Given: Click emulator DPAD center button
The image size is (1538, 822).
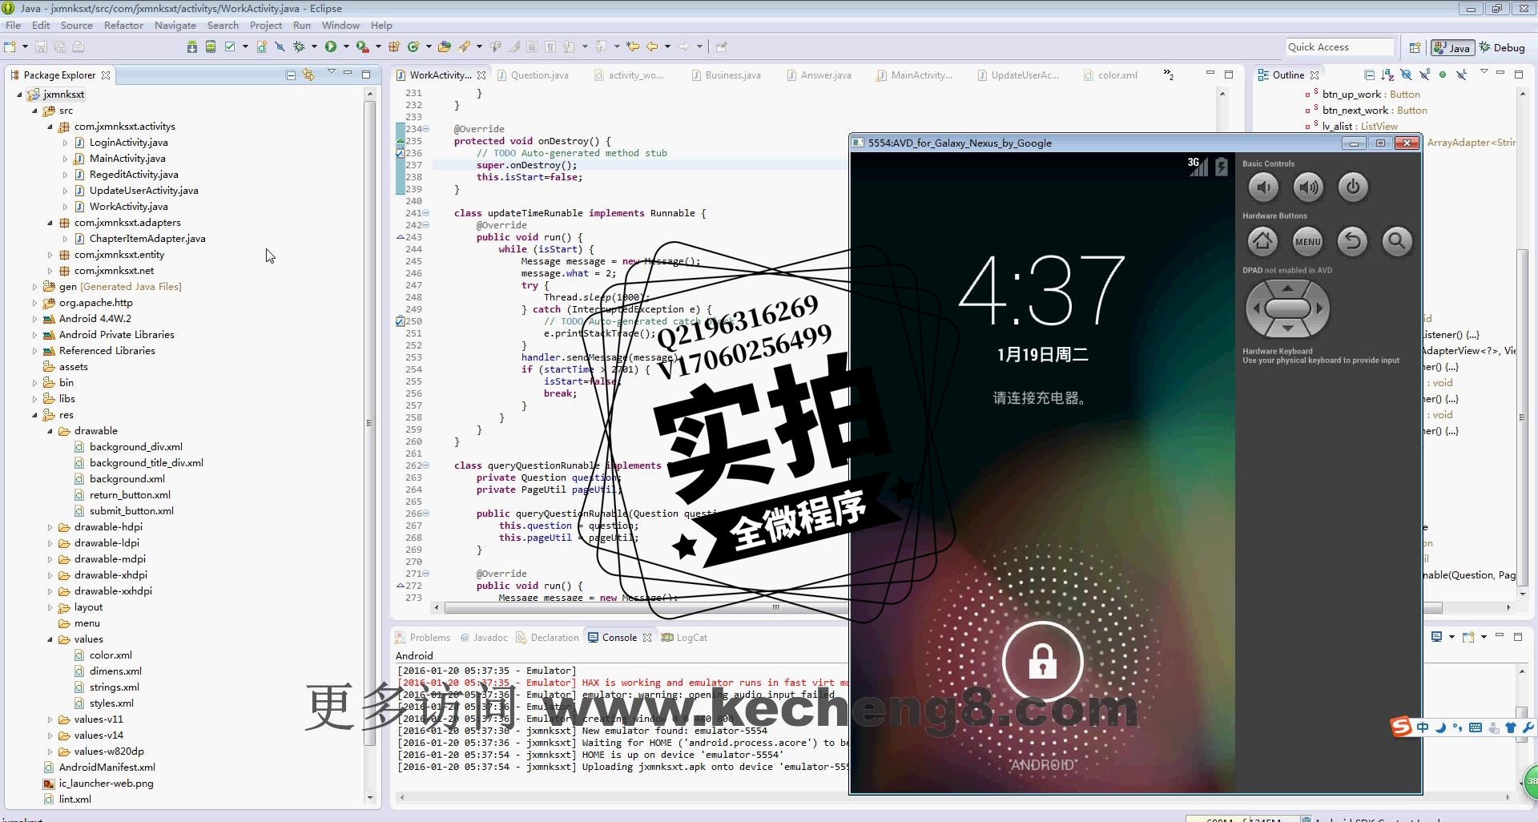Looking at the screenshot, I should tap(1287, 308).
